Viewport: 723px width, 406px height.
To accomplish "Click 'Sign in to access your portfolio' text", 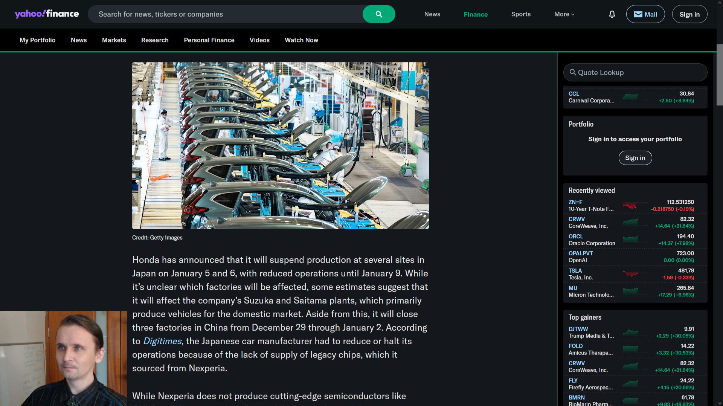I will coord(635,139).
